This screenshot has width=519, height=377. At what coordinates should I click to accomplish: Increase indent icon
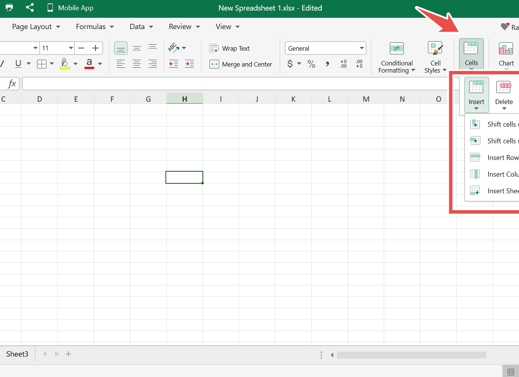[x=189, y=64]
